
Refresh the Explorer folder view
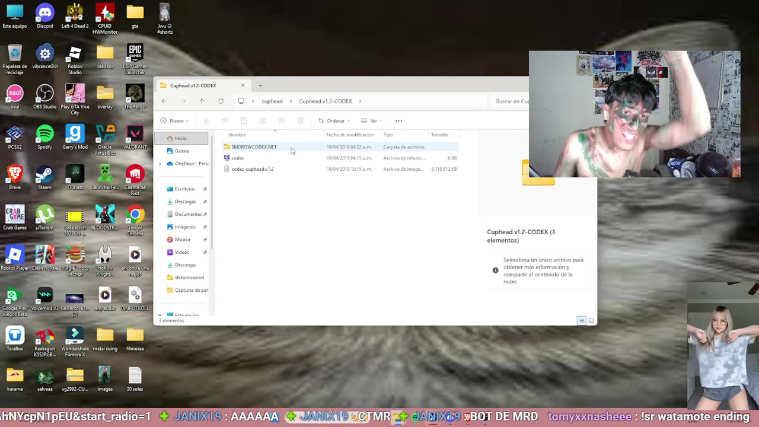pyautogui.click(x=221, y=101)
